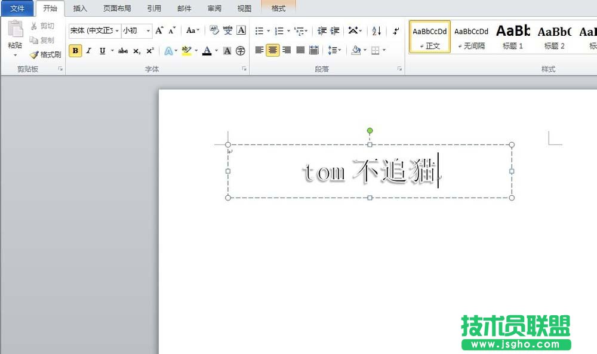Switch alignment to align left
The image size is (597, 354).
259,50
